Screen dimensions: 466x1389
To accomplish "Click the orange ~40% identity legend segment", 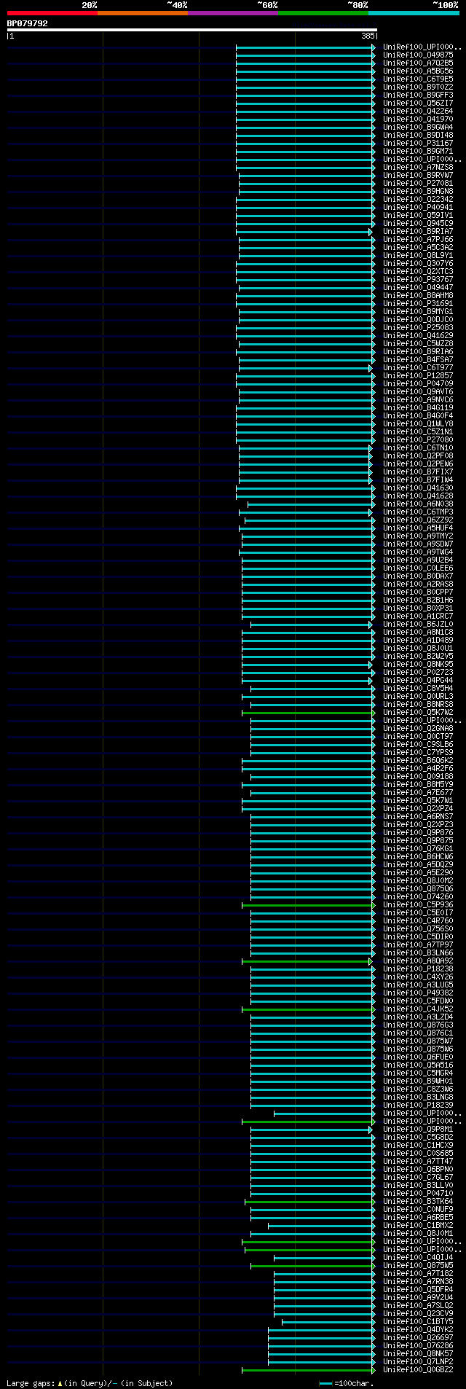I will click(x=142, y=13).
